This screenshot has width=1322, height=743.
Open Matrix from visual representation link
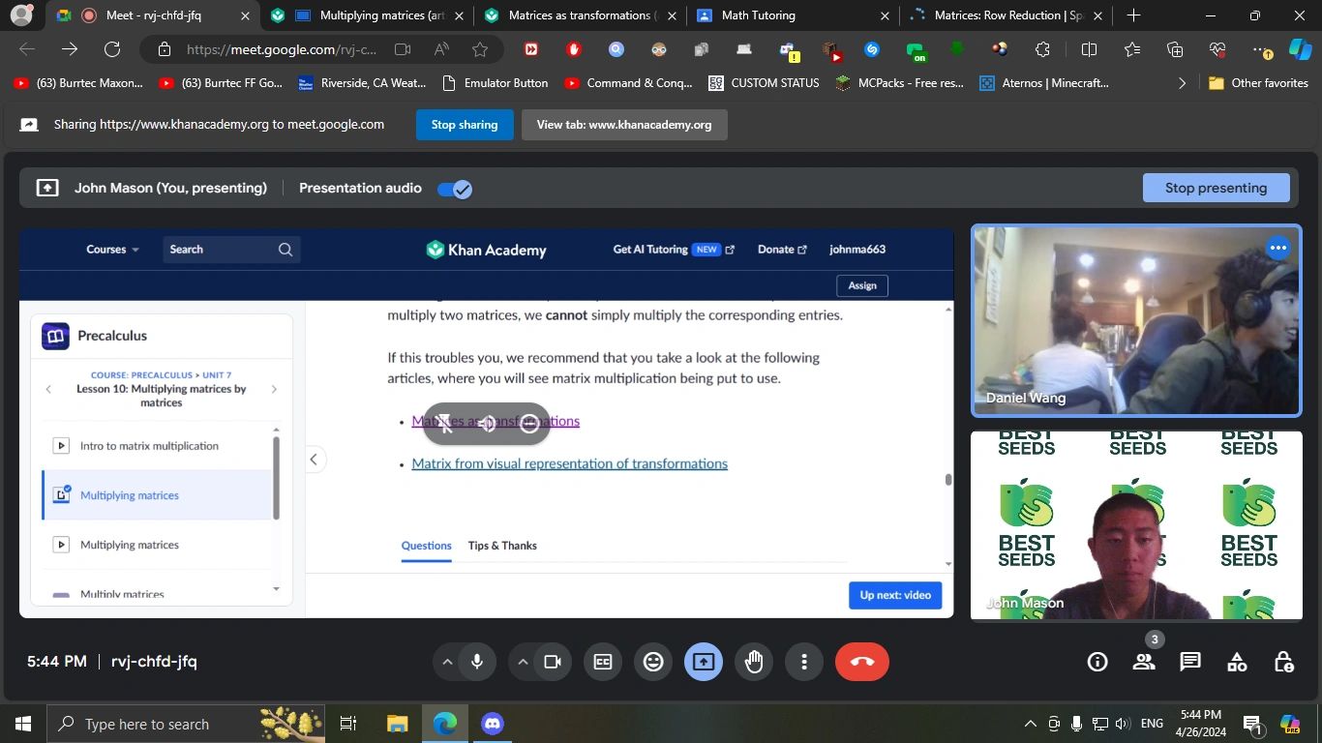pyautogui.click(x=569, y=463)
